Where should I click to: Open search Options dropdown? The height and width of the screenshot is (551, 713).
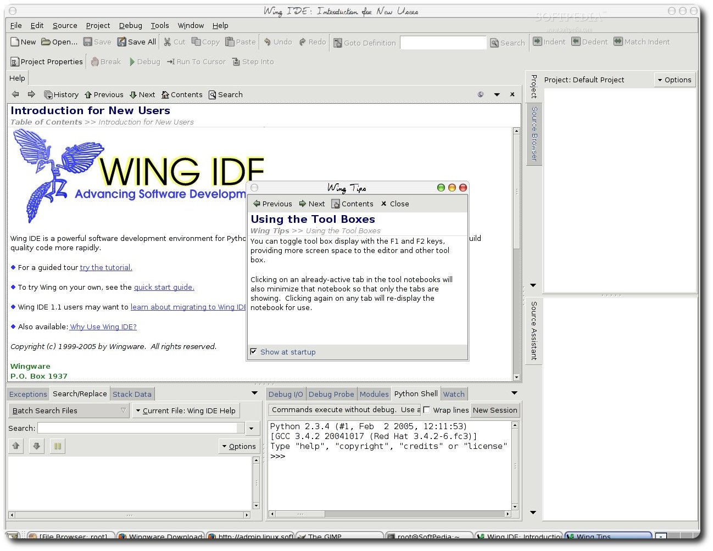[x=239, y=446]
